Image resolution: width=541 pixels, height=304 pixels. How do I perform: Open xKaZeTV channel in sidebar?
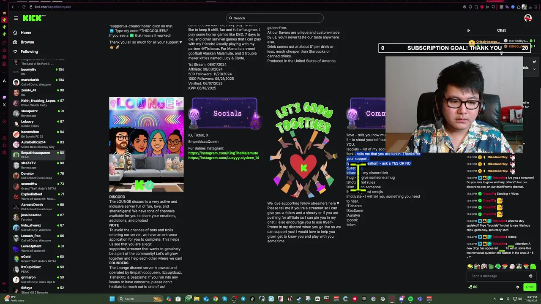(38, 165)
